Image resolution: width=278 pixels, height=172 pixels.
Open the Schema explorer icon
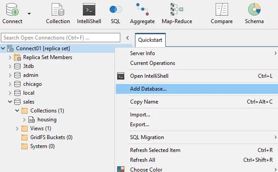[x=254, y=9]
